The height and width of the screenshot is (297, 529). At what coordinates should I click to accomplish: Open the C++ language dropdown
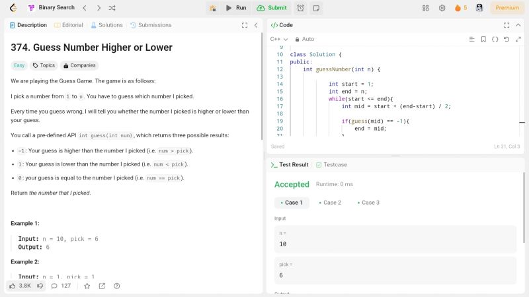click(278, 39)
